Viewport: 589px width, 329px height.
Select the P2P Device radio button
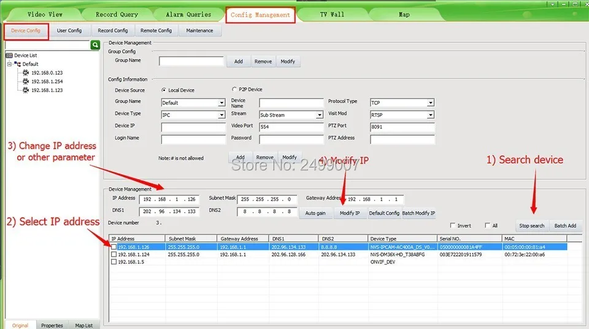tap(234, 89)
